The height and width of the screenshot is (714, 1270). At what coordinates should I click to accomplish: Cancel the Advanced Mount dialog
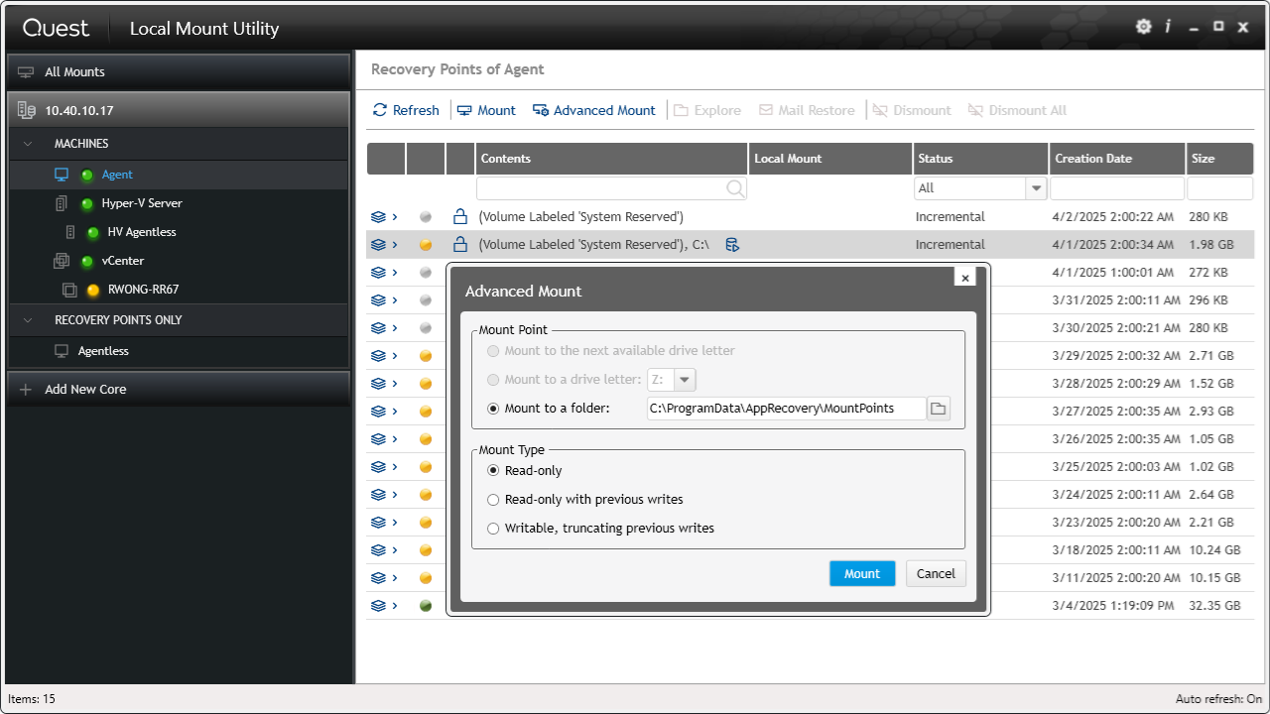click(936, 574)
